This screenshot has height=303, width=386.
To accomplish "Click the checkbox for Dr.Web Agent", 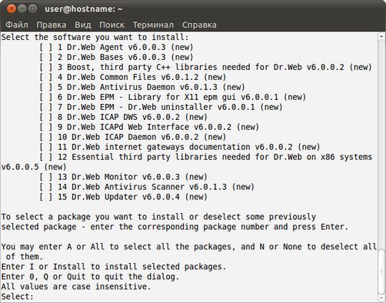I will (x=46, y=47).
